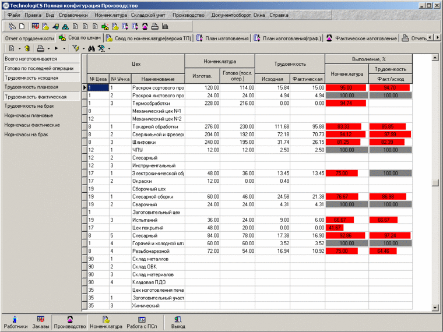443x332 pixels.
Task: Click the vertical scrollbar thumb
Action: click(435, 183)
